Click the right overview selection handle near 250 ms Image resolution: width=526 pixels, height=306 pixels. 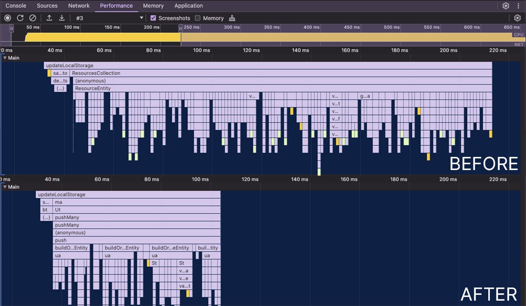pyautogui.click(x=180, y=28)
